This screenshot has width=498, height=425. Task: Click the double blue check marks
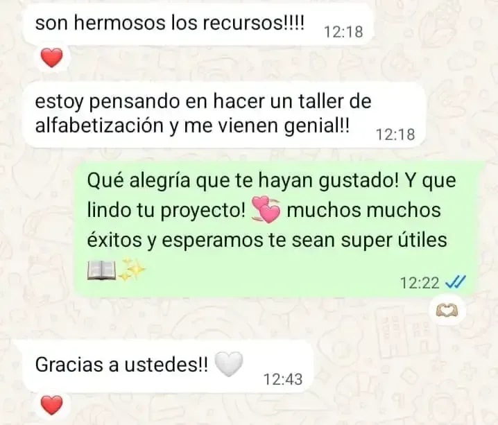456,281
